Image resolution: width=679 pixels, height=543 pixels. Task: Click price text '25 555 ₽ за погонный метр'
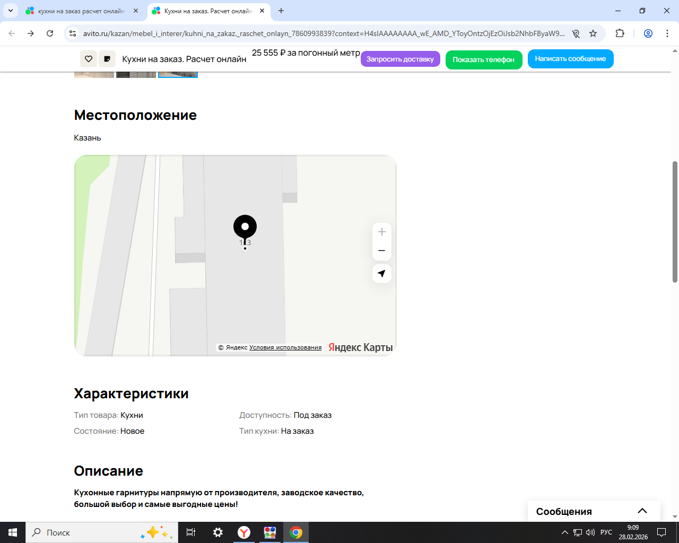pos(306,53)
